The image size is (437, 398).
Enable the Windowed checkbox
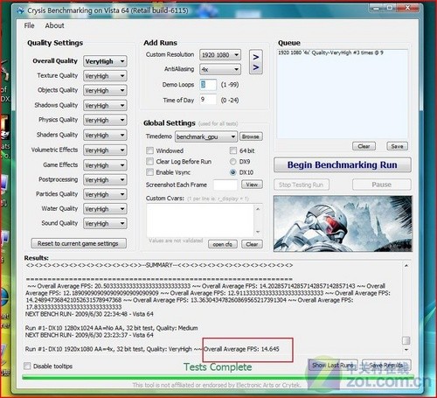pyautogui.click(x=149, y=150)
